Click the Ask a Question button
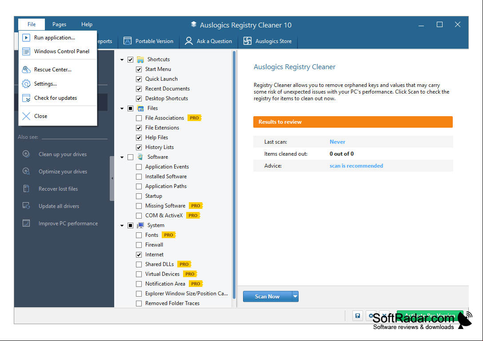483x341 pixels. [x=208, y=41]
